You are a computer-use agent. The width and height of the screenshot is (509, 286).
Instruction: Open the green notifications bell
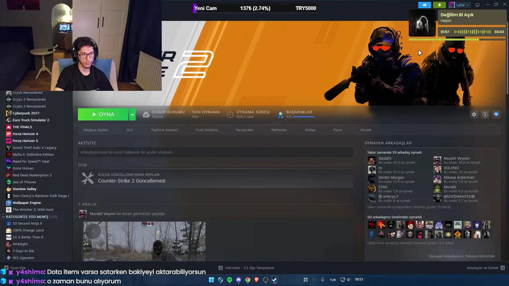click(439, 5)
